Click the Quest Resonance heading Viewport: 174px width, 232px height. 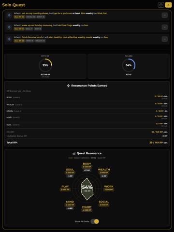coord(89,153)
